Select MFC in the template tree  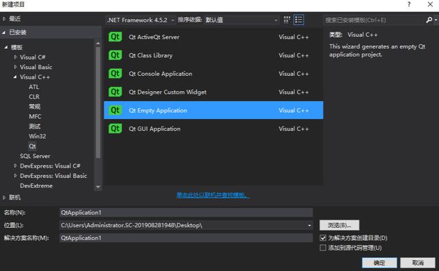pyautogui.click(x=35, y=116)
